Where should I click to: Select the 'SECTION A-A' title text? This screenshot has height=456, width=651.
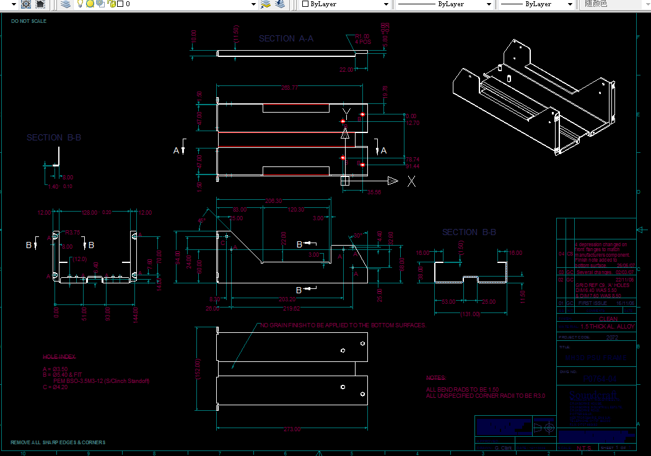pyautogui.click(x=286, y=38)
